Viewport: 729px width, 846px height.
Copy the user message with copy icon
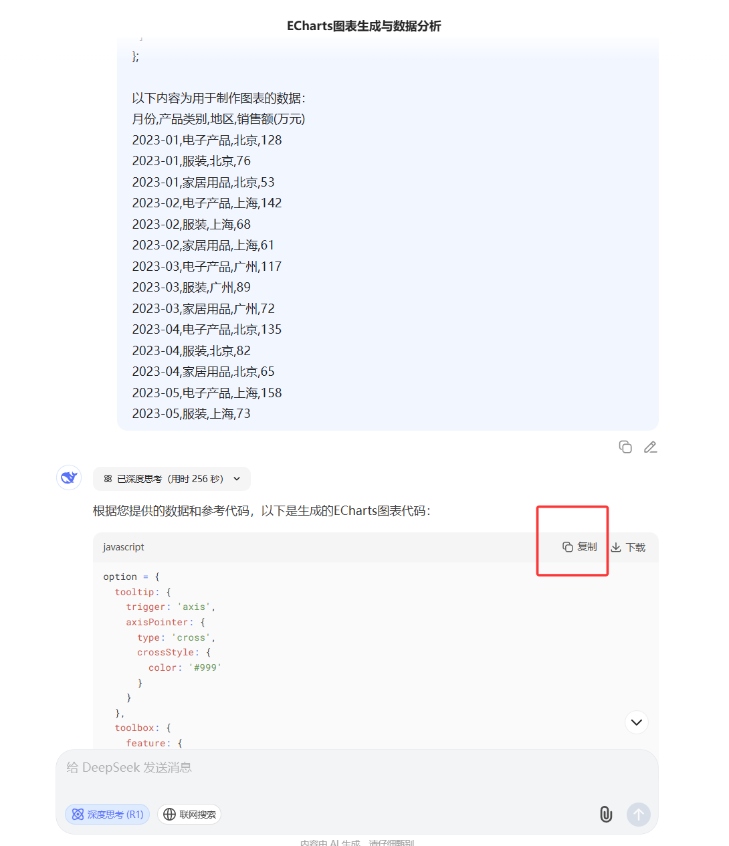[x=625, y=447]
